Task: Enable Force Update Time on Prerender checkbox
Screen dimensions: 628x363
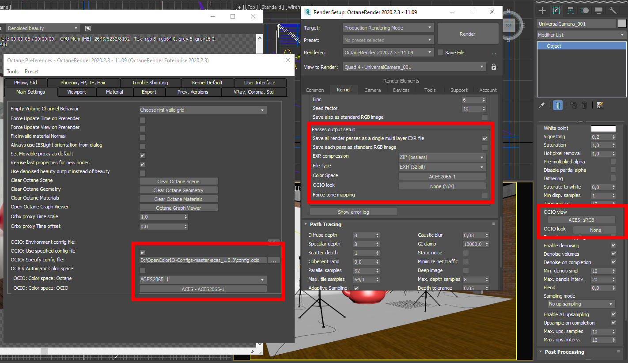Action: pos(143,120)
